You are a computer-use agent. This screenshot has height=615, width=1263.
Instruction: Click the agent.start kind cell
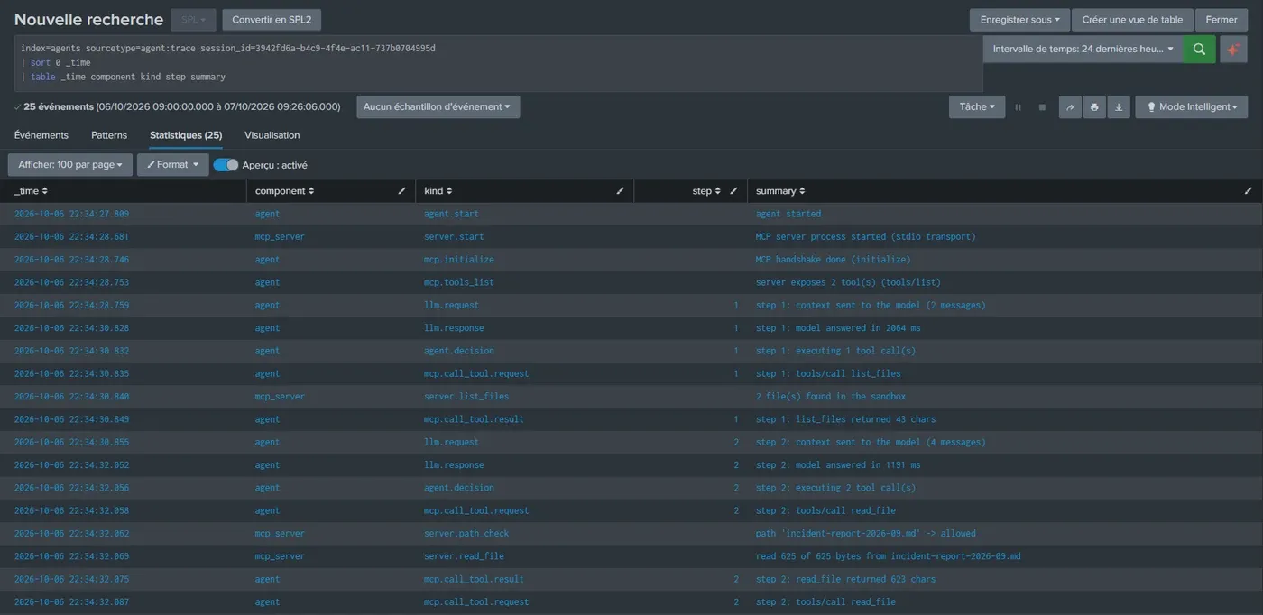pos(451,214)
